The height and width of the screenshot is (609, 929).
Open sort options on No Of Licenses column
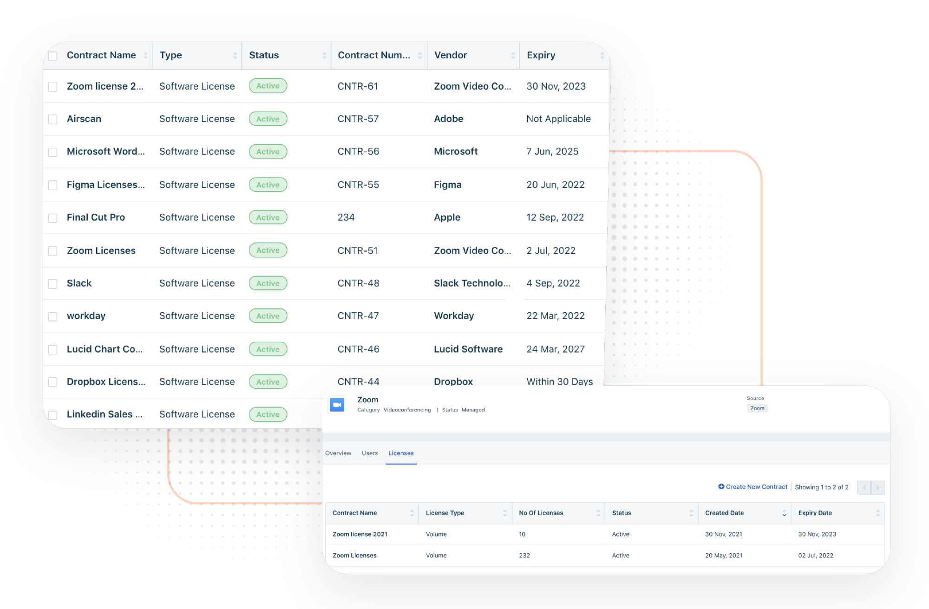(x=598, y=513)
